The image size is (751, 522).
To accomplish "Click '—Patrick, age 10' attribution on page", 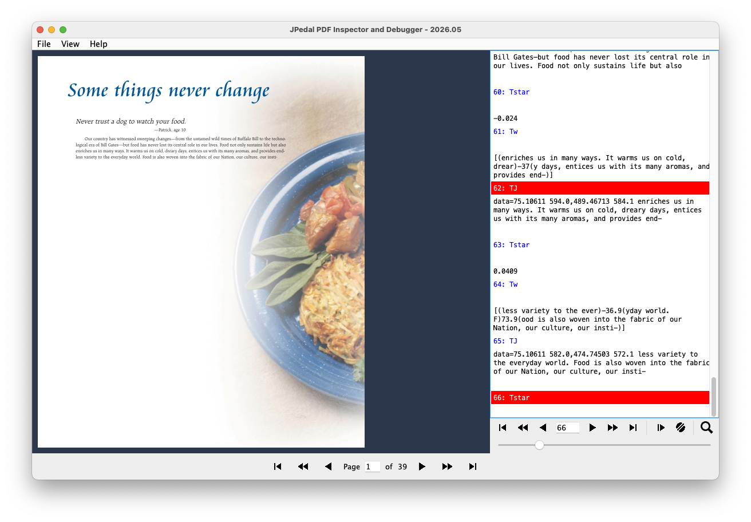I will point(169,130).
